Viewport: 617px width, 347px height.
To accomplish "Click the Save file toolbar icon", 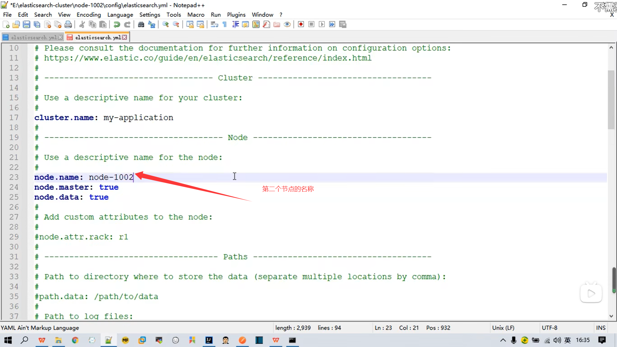I will coord(27,24).
